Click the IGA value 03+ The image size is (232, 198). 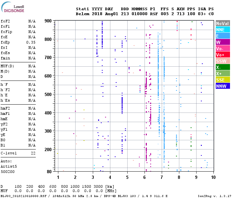pos(202,14)
